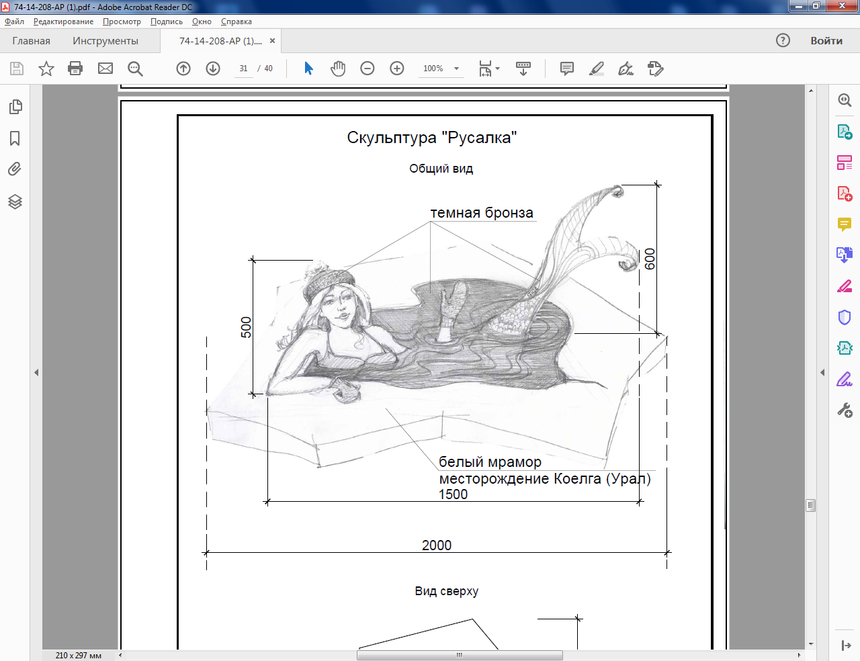
Task: Open the Attachments paperclip panel
Action: [x=15, y=169]
